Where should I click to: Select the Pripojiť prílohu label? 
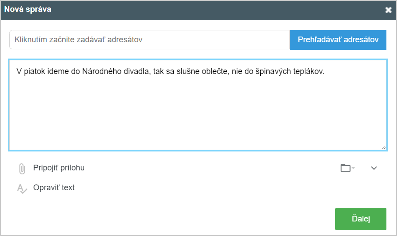(x=59, y=168)
